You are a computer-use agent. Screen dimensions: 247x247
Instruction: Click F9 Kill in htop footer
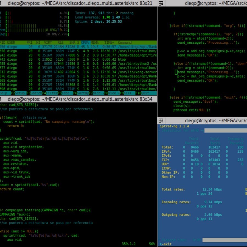click(x=128, y=93)
